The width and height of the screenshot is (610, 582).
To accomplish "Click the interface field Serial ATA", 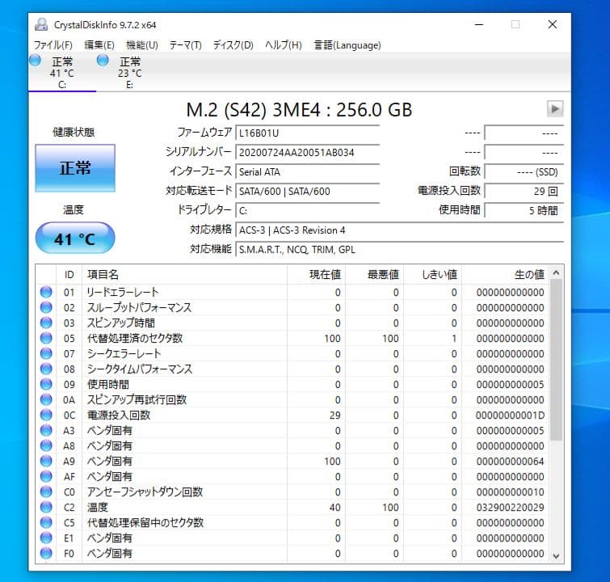I will click(x=307, y=172).
